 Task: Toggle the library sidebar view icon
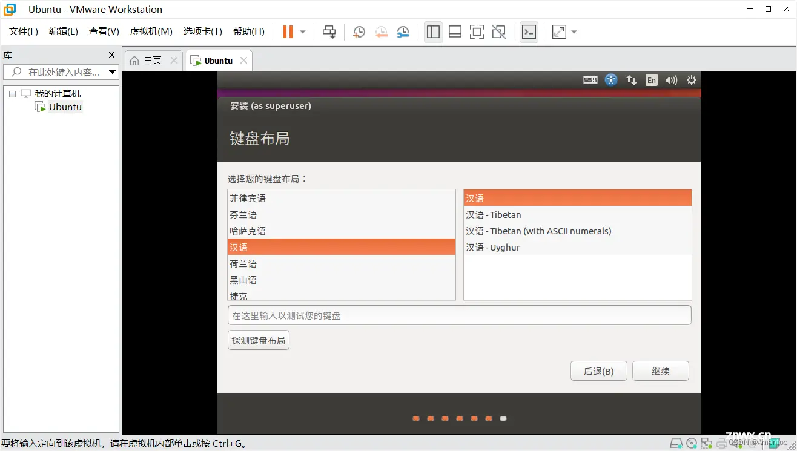[x=433, y=31]
